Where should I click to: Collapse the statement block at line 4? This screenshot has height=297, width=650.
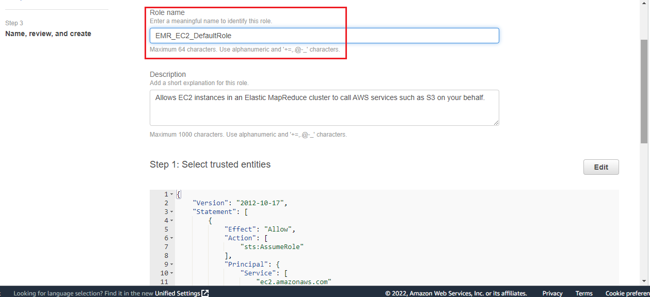pos(171,220)
